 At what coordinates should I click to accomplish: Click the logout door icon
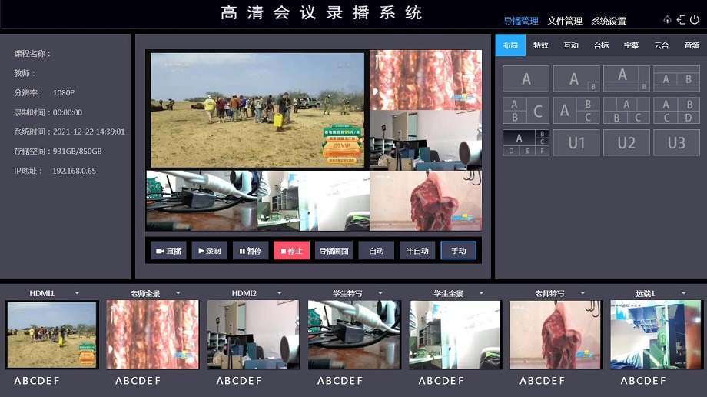[x=681, y=20]
